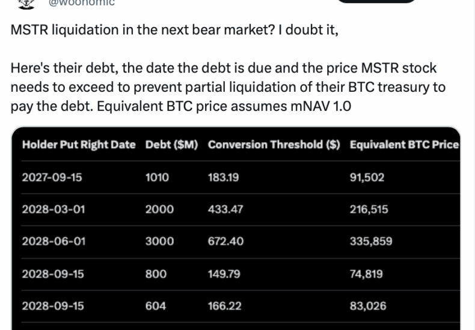Screen dimensions: 475x330
Task: Click the 1010 debt value
Action: tap(157, 177)
